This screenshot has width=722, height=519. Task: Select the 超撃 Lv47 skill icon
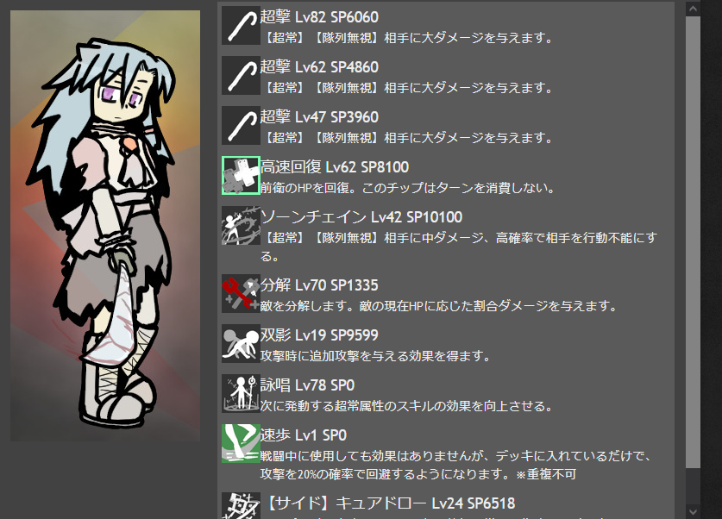coord(241,126)
